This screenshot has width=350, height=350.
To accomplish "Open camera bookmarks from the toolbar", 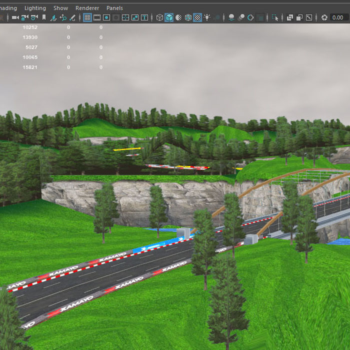I will [44, 17].
